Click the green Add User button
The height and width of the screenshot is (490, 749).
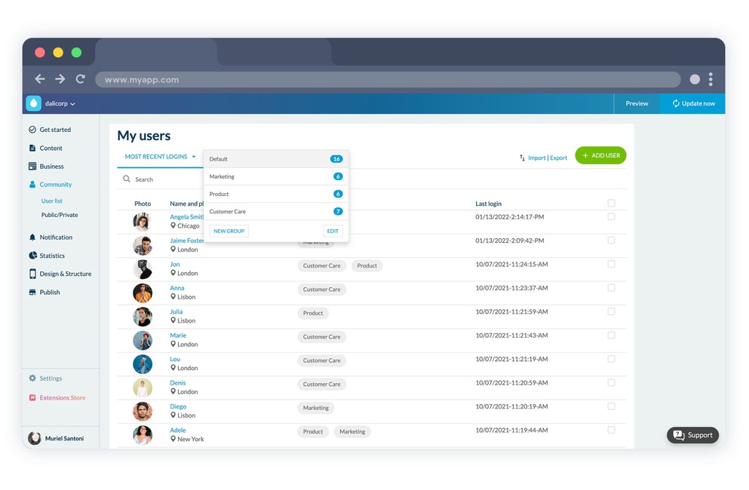click(x=600, y=155)
